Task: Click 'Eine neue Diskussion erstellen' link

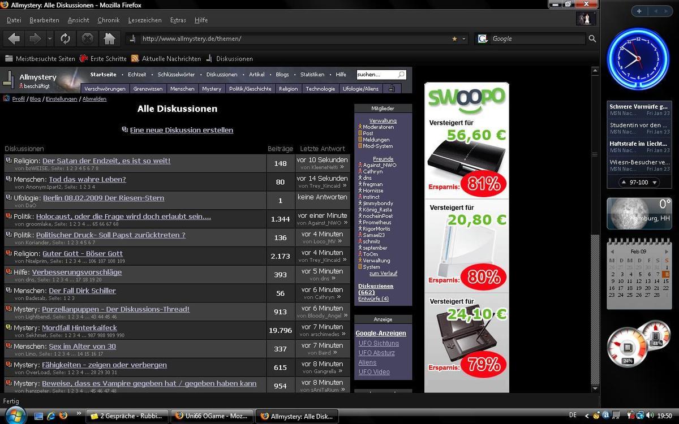Action: [182, 130]
